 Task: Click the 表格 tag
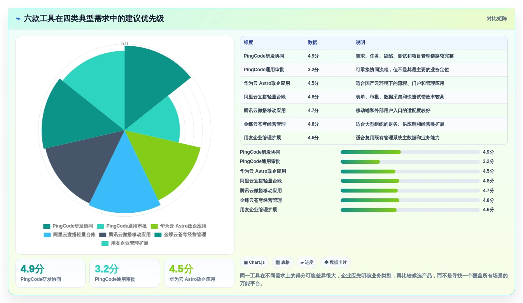283,263
